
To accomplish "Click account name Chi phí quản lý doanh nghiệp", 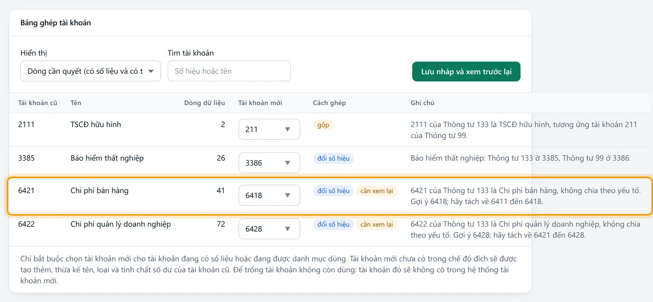I will (x=121, y=224).
